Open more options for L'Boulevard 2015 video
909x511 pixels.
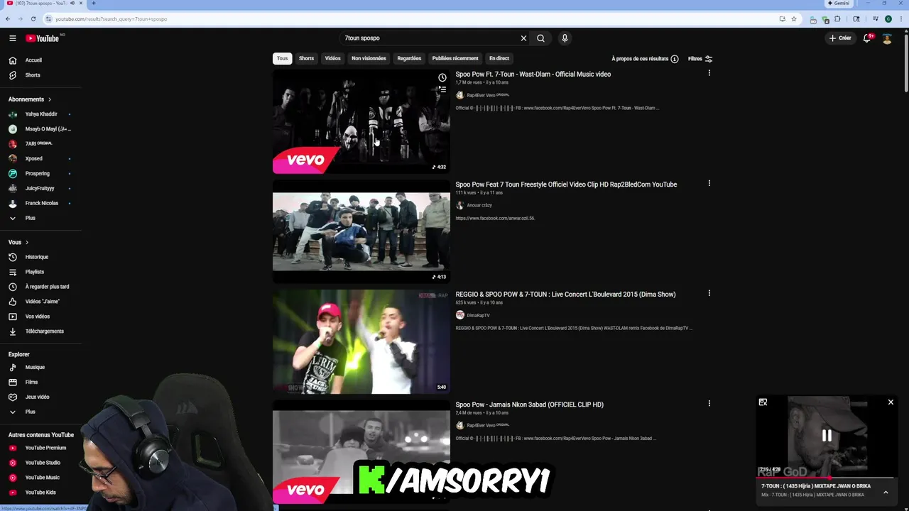pos(709,293)
